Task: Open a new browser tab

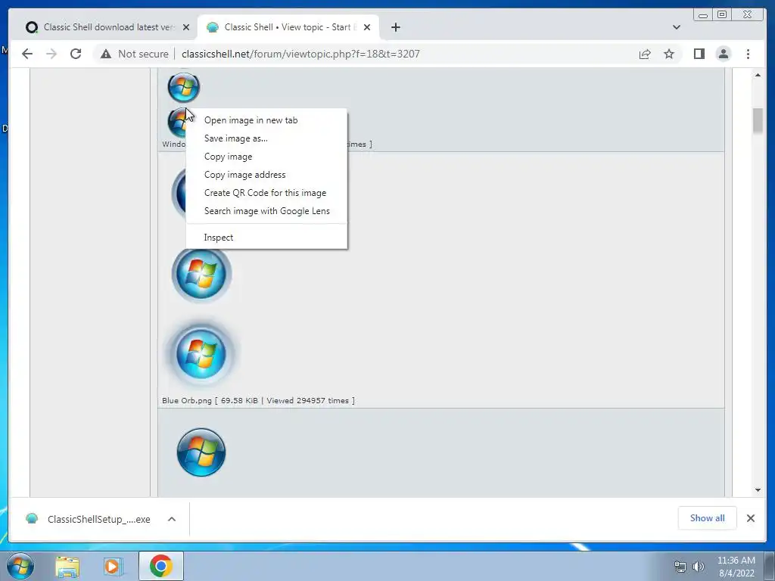Action: click(x=395, y=27)
